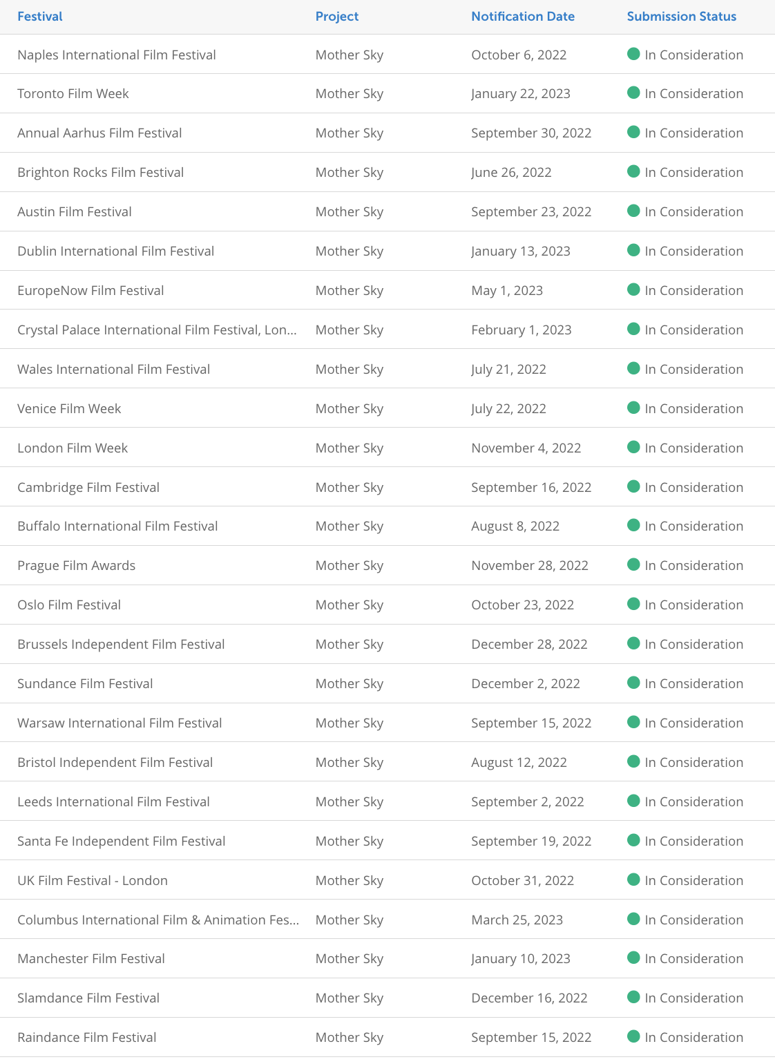
Task: Open Columbus International Film & Animation entry
Action: 158,920
